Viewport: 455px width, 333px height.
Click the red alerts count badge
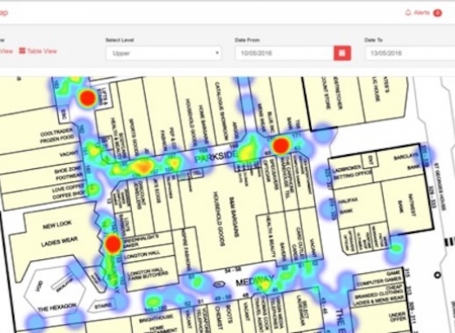click(x=438, y=13)
